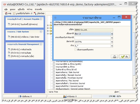Image resolution: width=140 pixels, height=104 pixels.
Task: Collapse the Financial Management panel
Action: pos(41,44)
